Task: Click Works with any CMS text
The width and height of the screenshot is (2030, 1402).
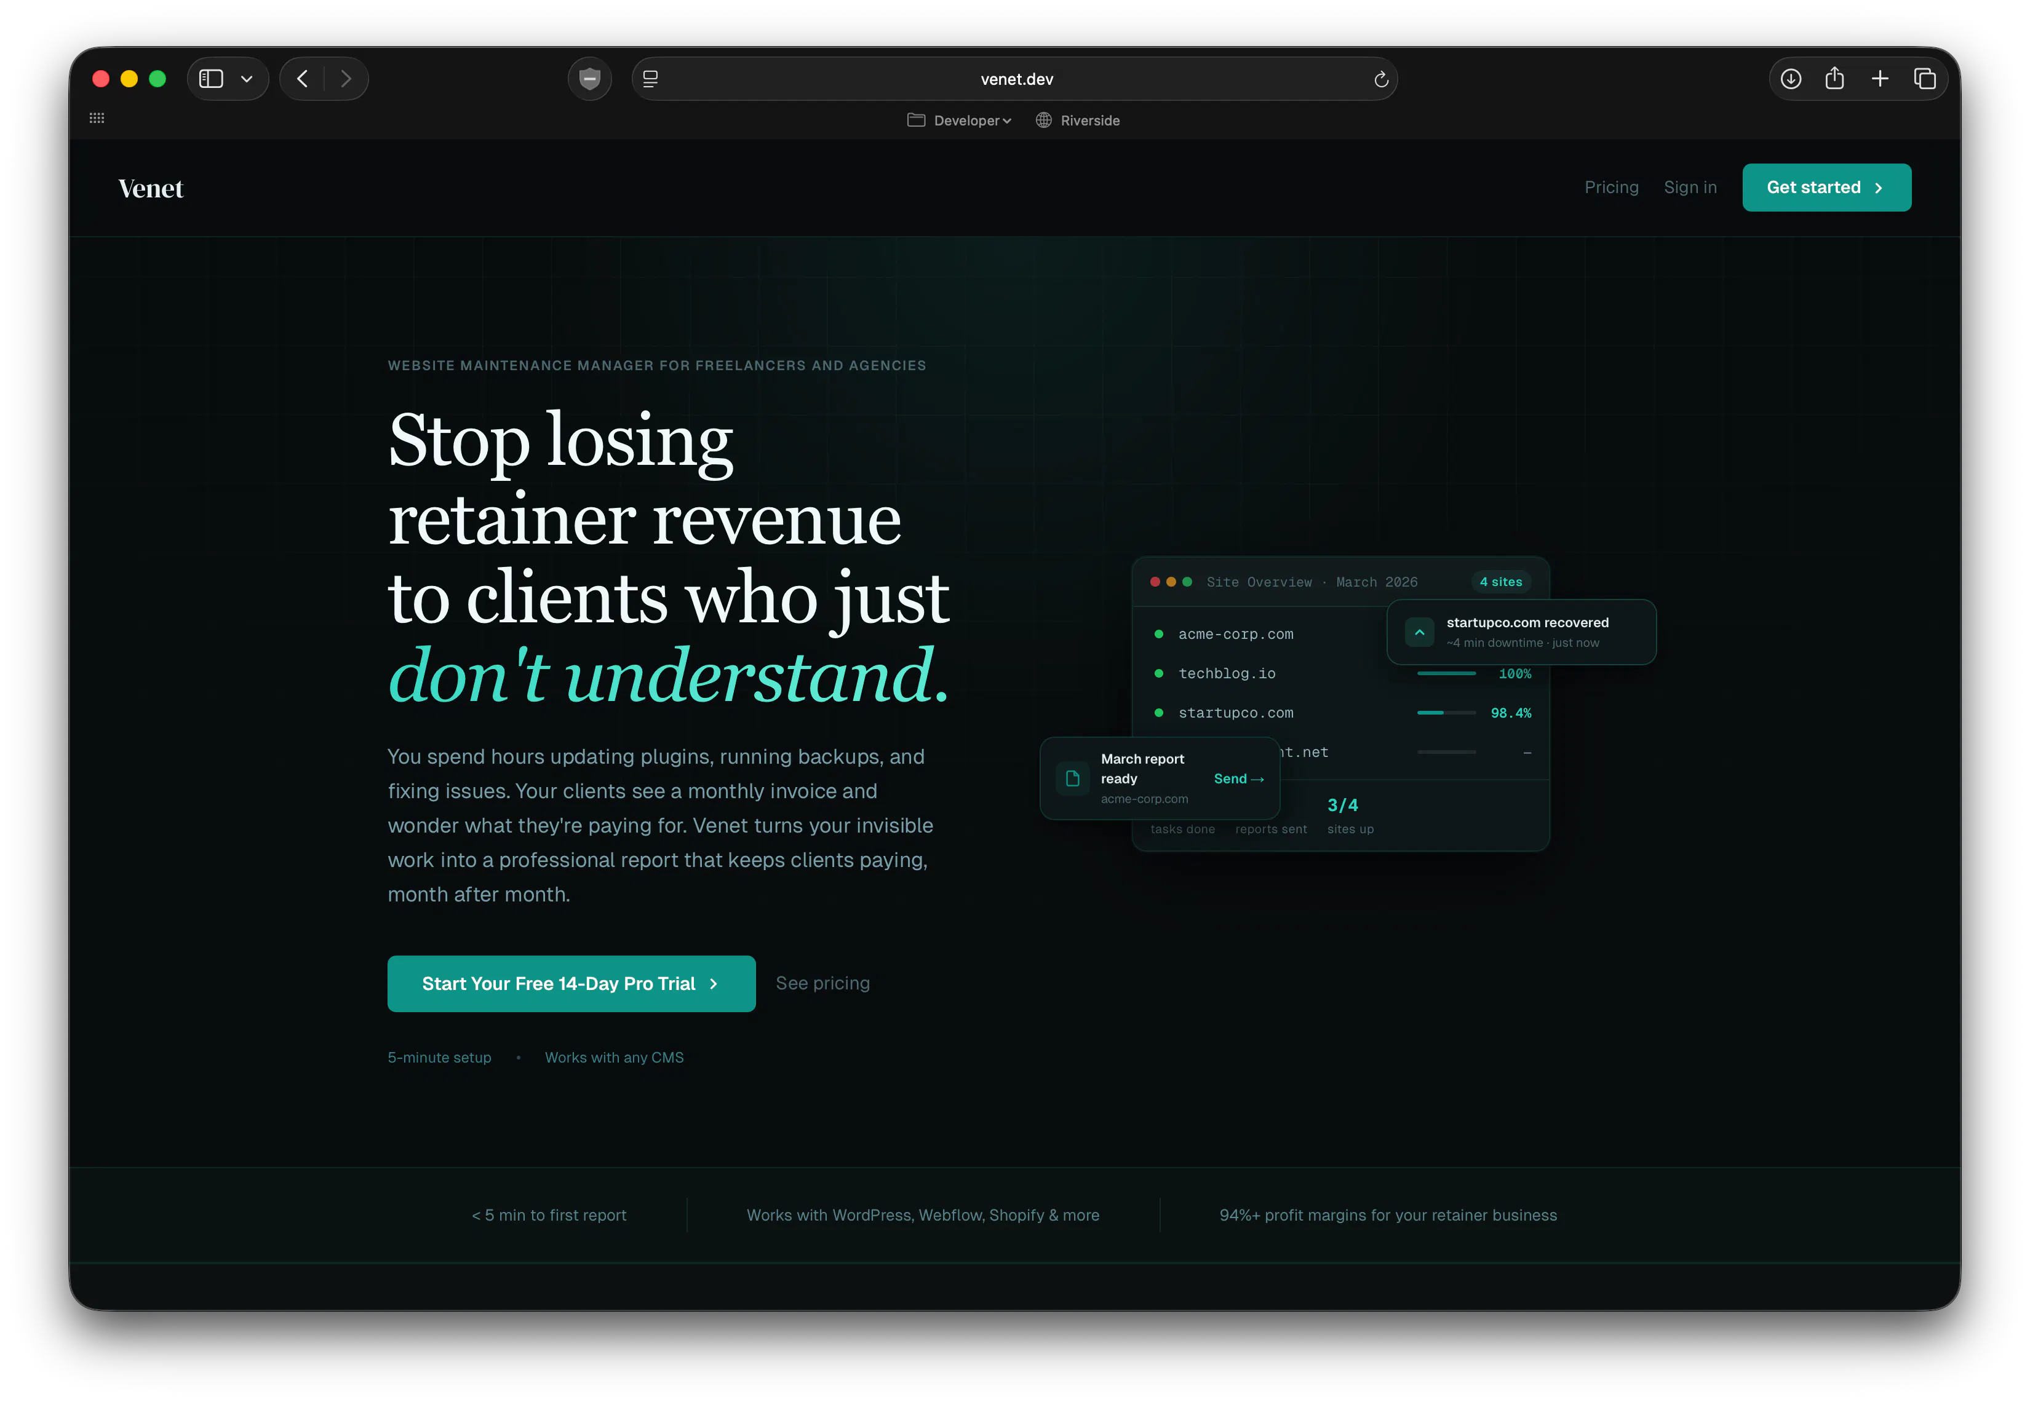Action: click(613, 1057)
